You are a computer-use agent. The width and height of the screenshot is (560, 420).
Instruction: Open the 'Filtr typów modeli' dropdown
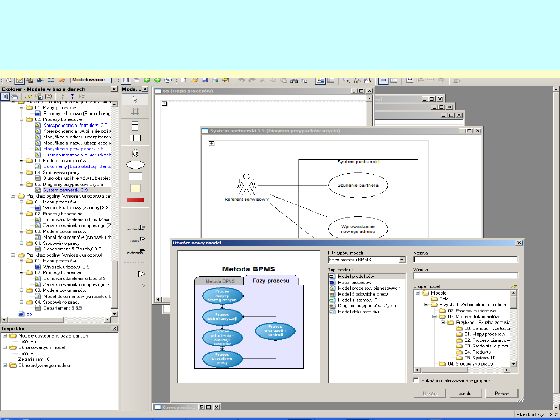(402, 260)
